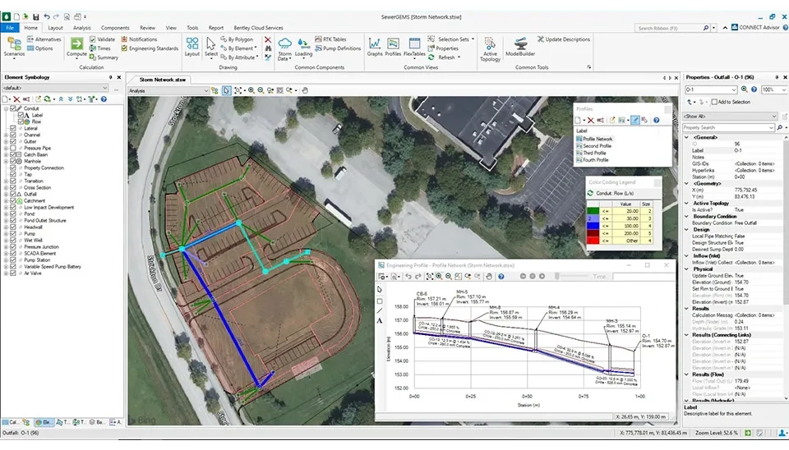Expand the Manhole tree node

(6, 162)
